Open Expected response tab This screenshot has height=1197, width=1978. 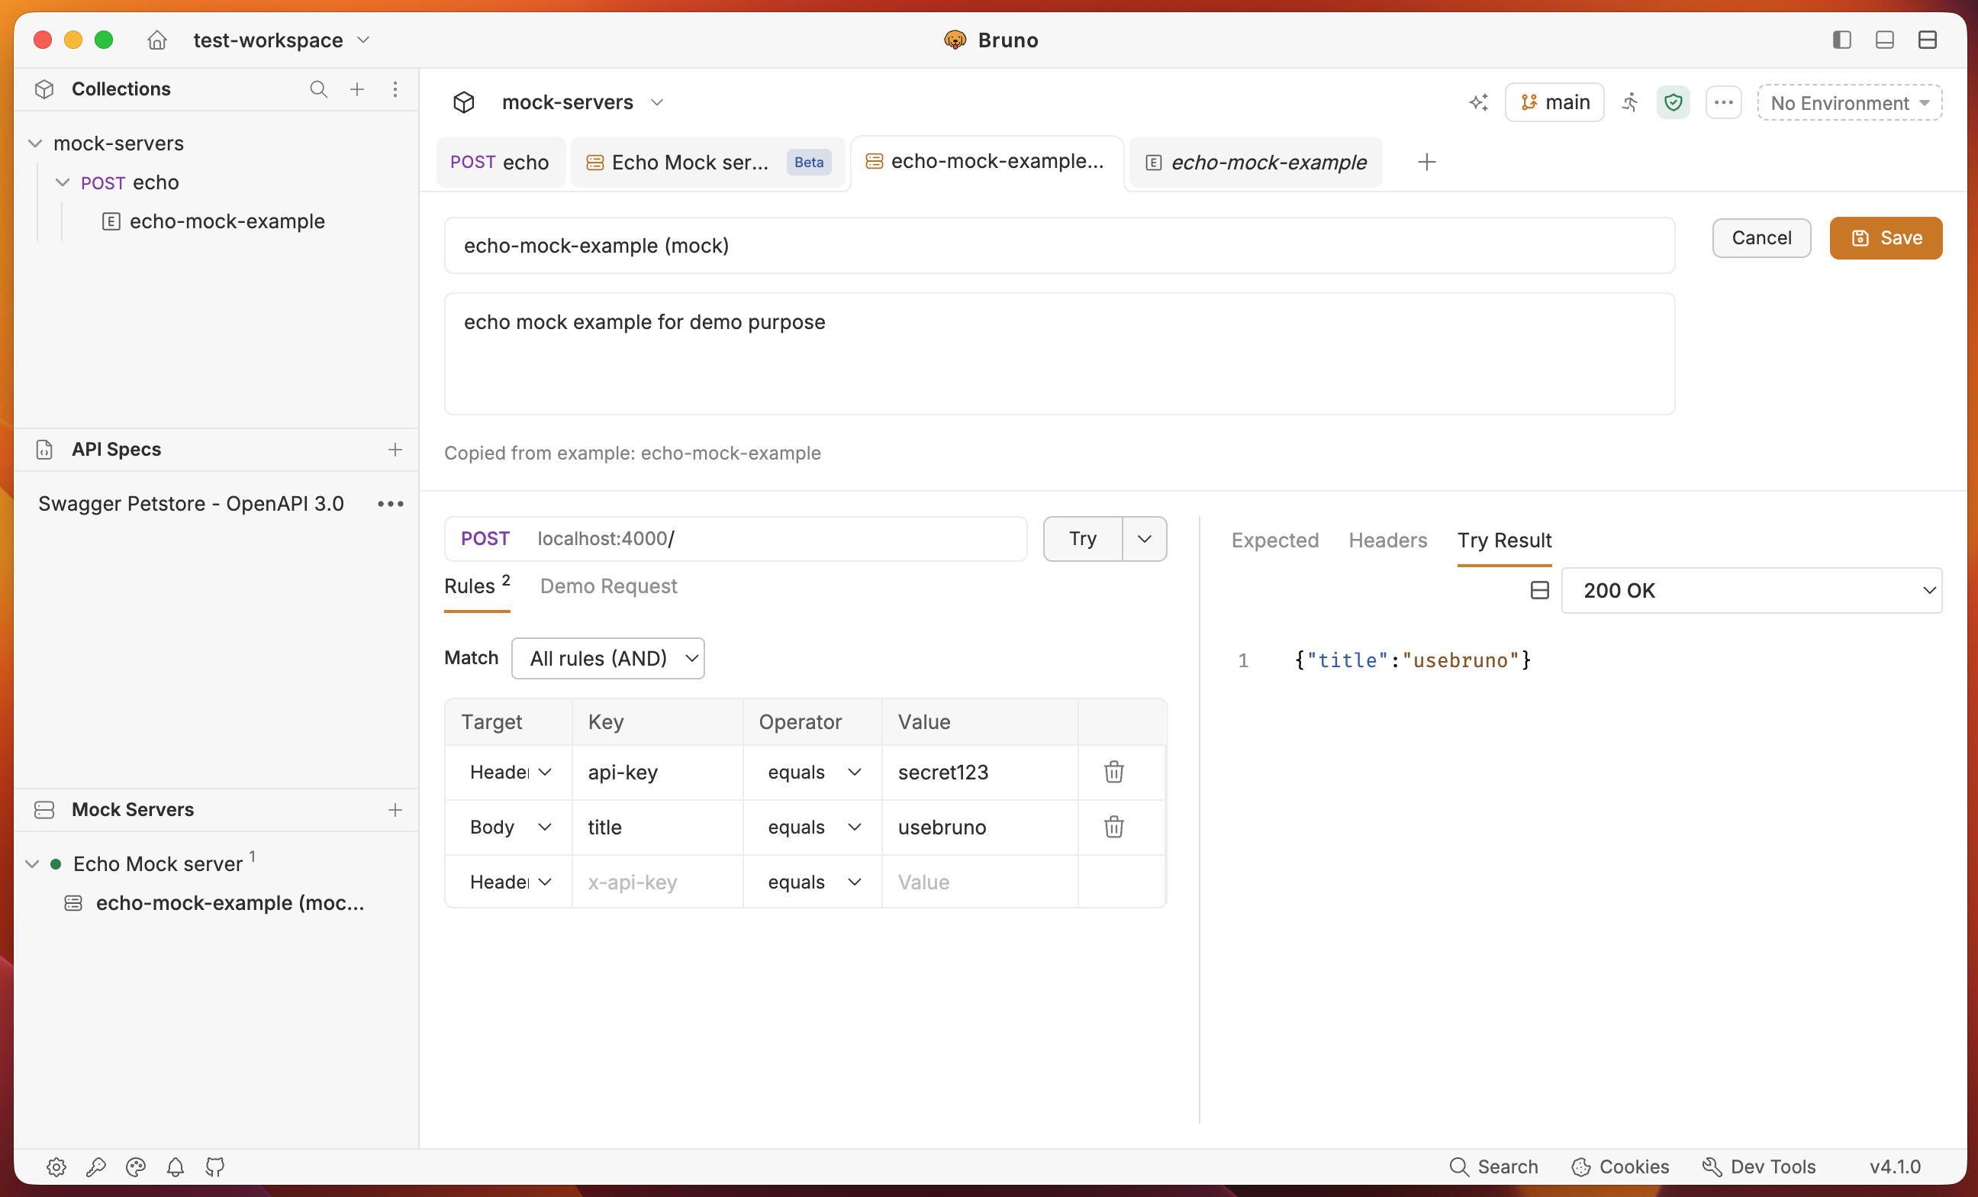(x=1274, y=540)
